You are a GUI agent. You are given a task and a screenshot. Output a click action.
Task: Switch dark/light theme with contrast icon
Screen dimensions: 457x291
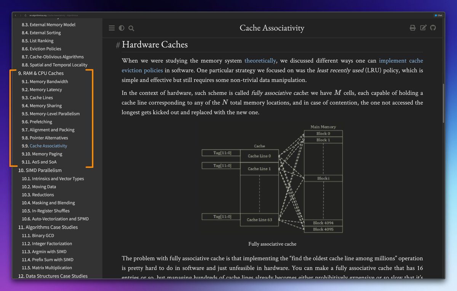click(x=121, y=28)
